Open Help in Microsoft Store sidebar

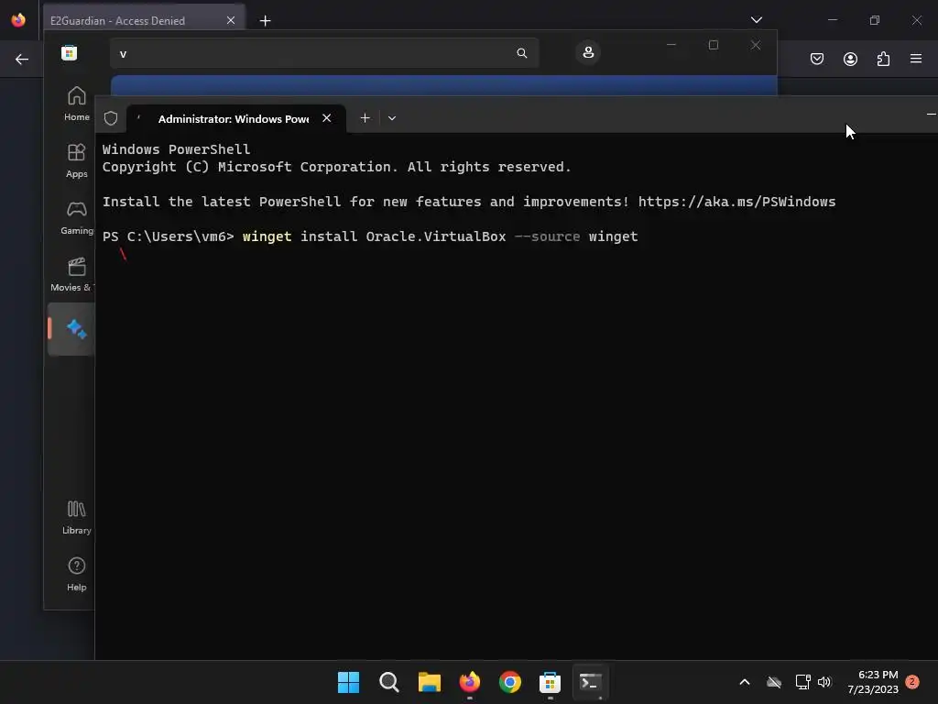click(x=76, y=575)
